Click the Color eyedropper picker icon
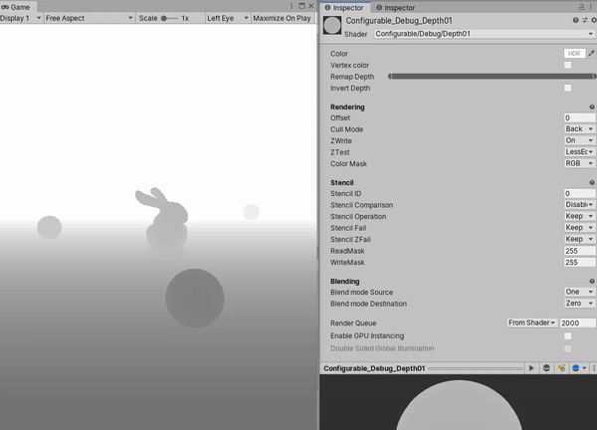 pyautogui.click(x=591, y=54)
